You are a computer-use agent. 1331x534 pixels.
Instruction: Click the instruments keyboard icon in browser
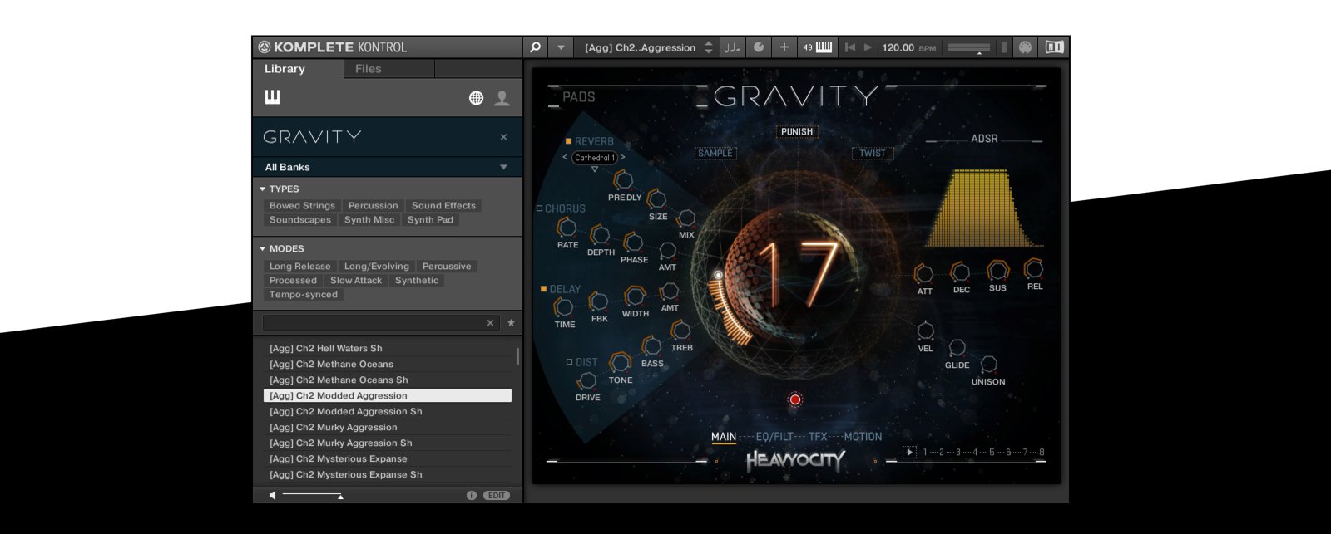pos(272,97)
